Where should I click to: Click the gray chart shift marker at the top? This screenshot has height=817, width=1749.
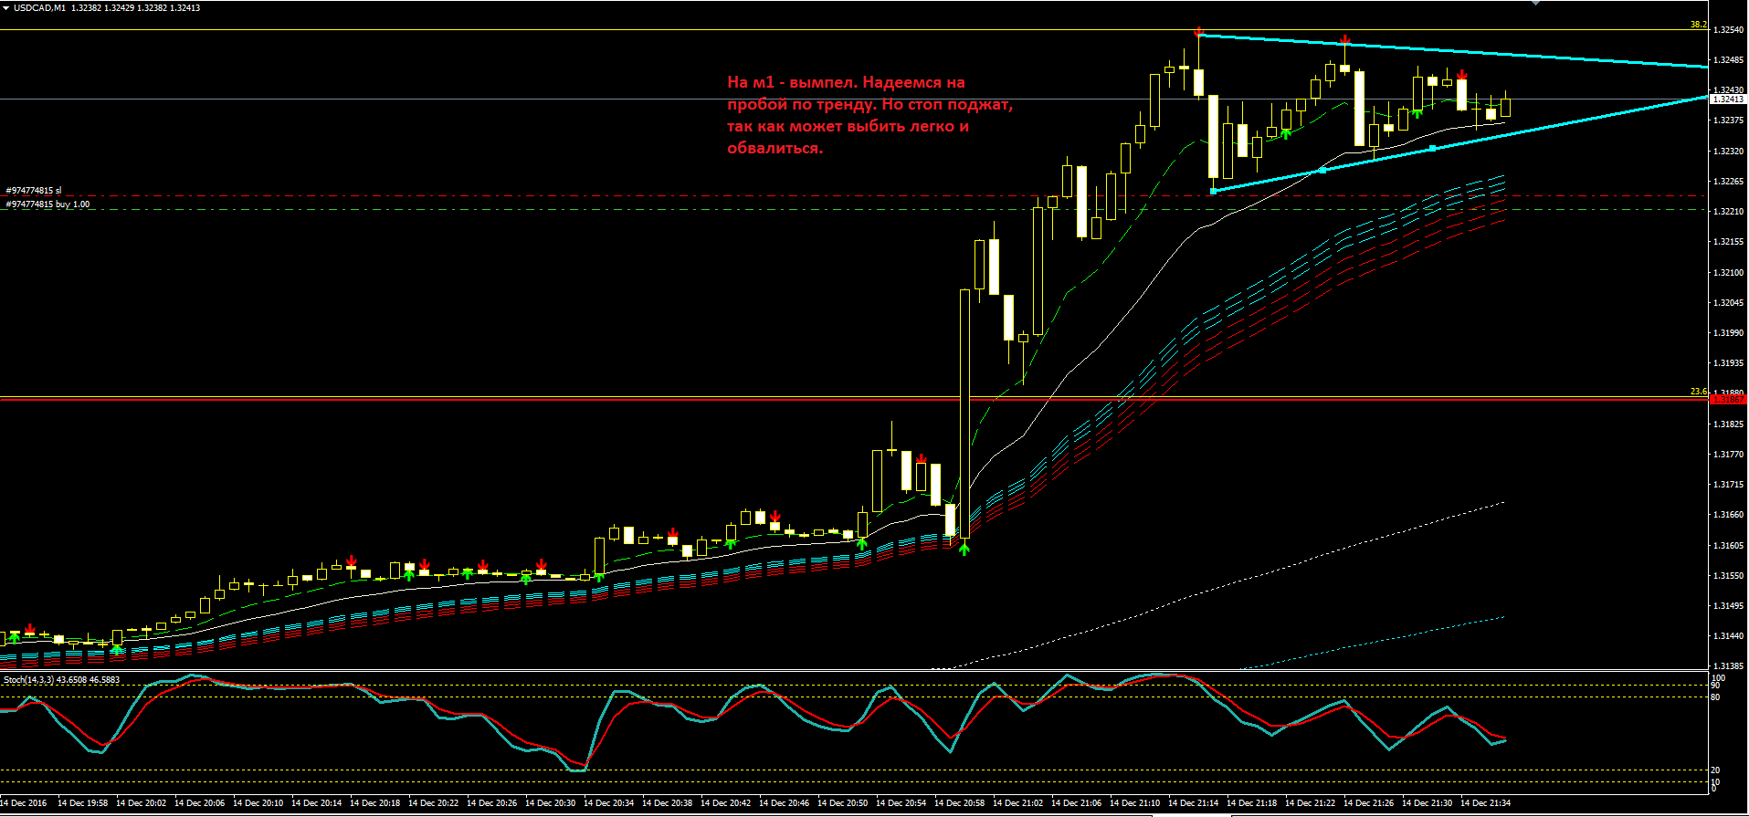(1536, 3)
